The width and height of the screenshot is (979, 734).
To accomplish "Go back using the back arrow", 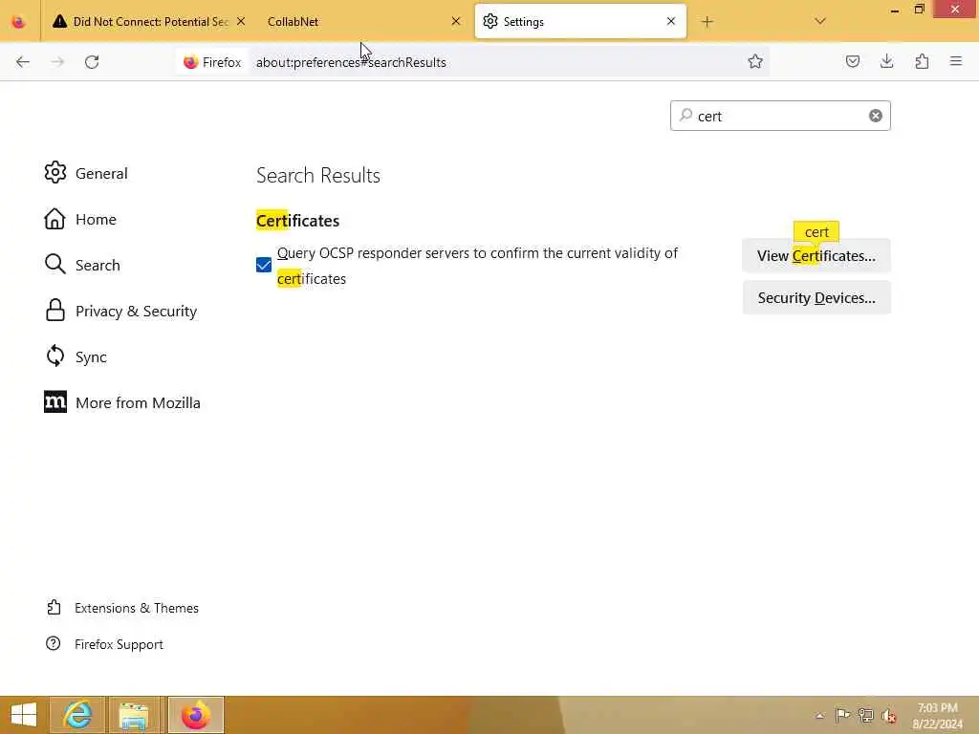I will click(23, 62).
